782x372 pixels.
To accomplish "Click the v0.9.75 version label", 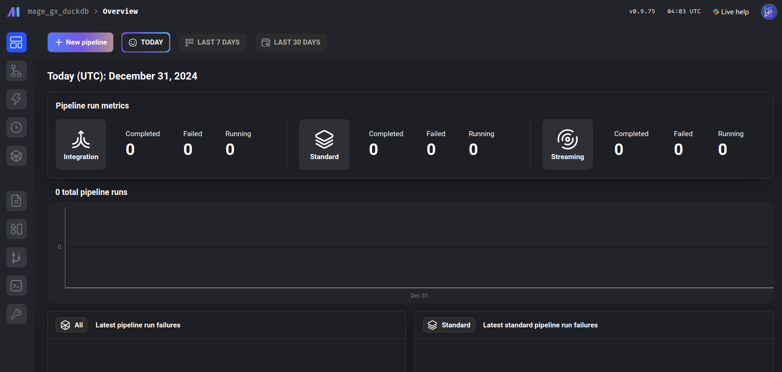I will pyautogui.click(x=642, y=11).
